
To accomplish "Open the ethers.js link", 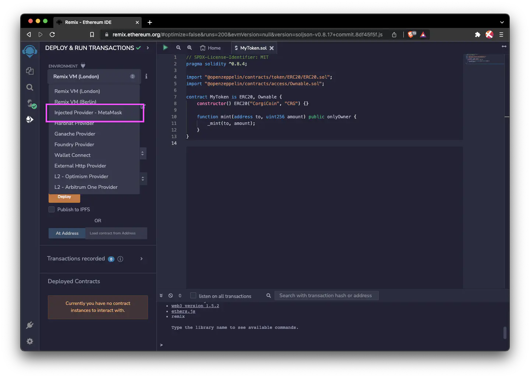I will (183, 311).
